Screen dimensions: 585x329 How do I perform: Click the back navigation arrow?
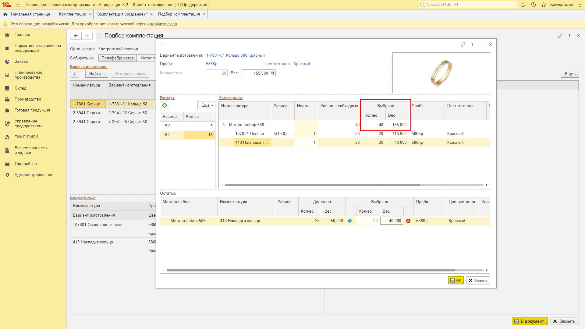76,36
